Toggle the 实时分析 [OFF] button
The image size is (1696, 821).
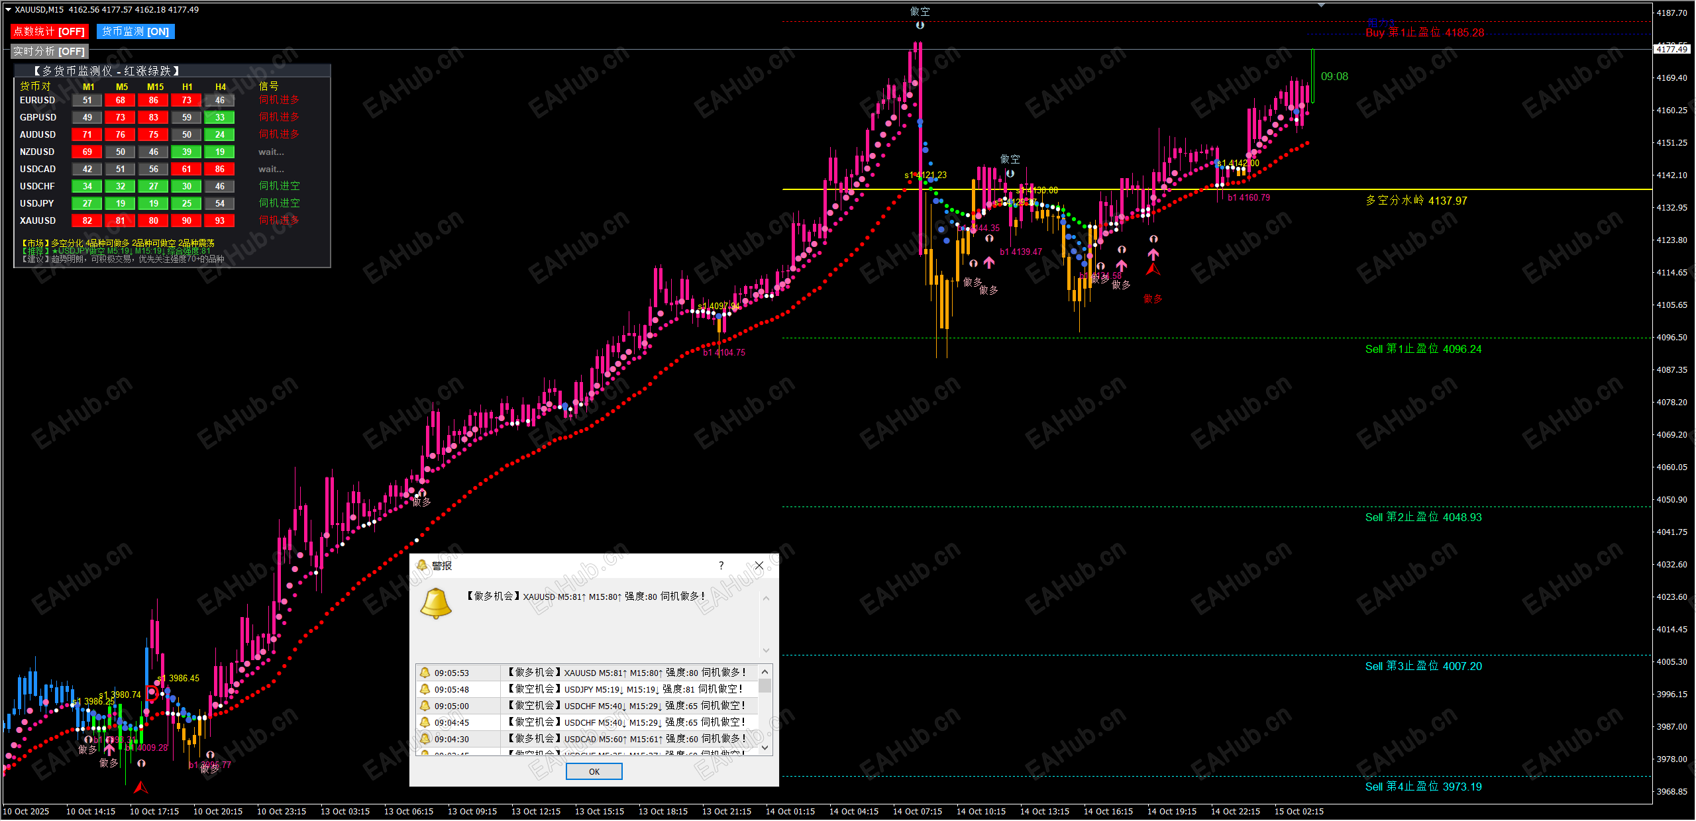pyautogui.click(x=50, y=52)
